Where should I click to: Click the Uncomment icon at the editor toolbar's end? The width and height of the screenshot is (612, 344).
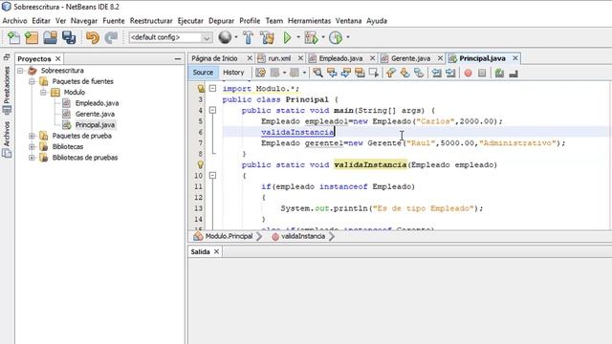[x=514, y=73]
